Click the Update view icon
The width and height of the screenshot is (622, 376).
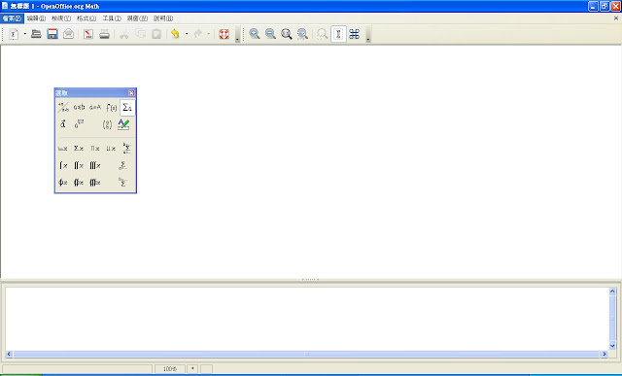(x=322, y=34)
